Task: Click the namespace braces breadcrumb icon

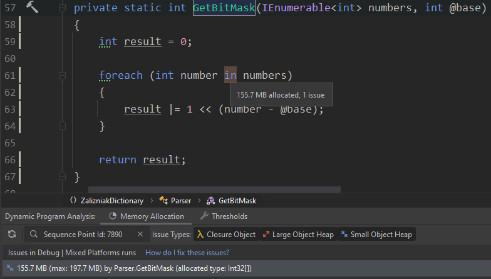Action: (x=73, y=200)
